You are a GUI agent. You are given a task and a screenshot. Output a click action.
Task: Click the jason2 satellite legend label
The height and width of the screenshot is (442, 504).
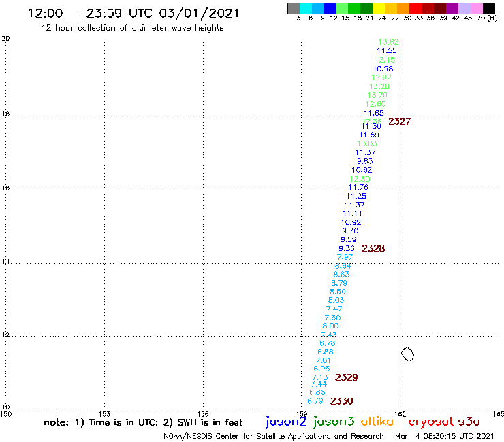click(x=286, y=422)
